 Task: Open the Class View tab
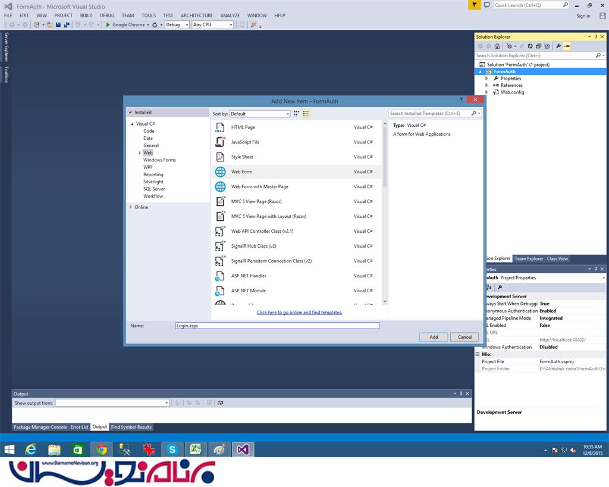click(557, 259)
